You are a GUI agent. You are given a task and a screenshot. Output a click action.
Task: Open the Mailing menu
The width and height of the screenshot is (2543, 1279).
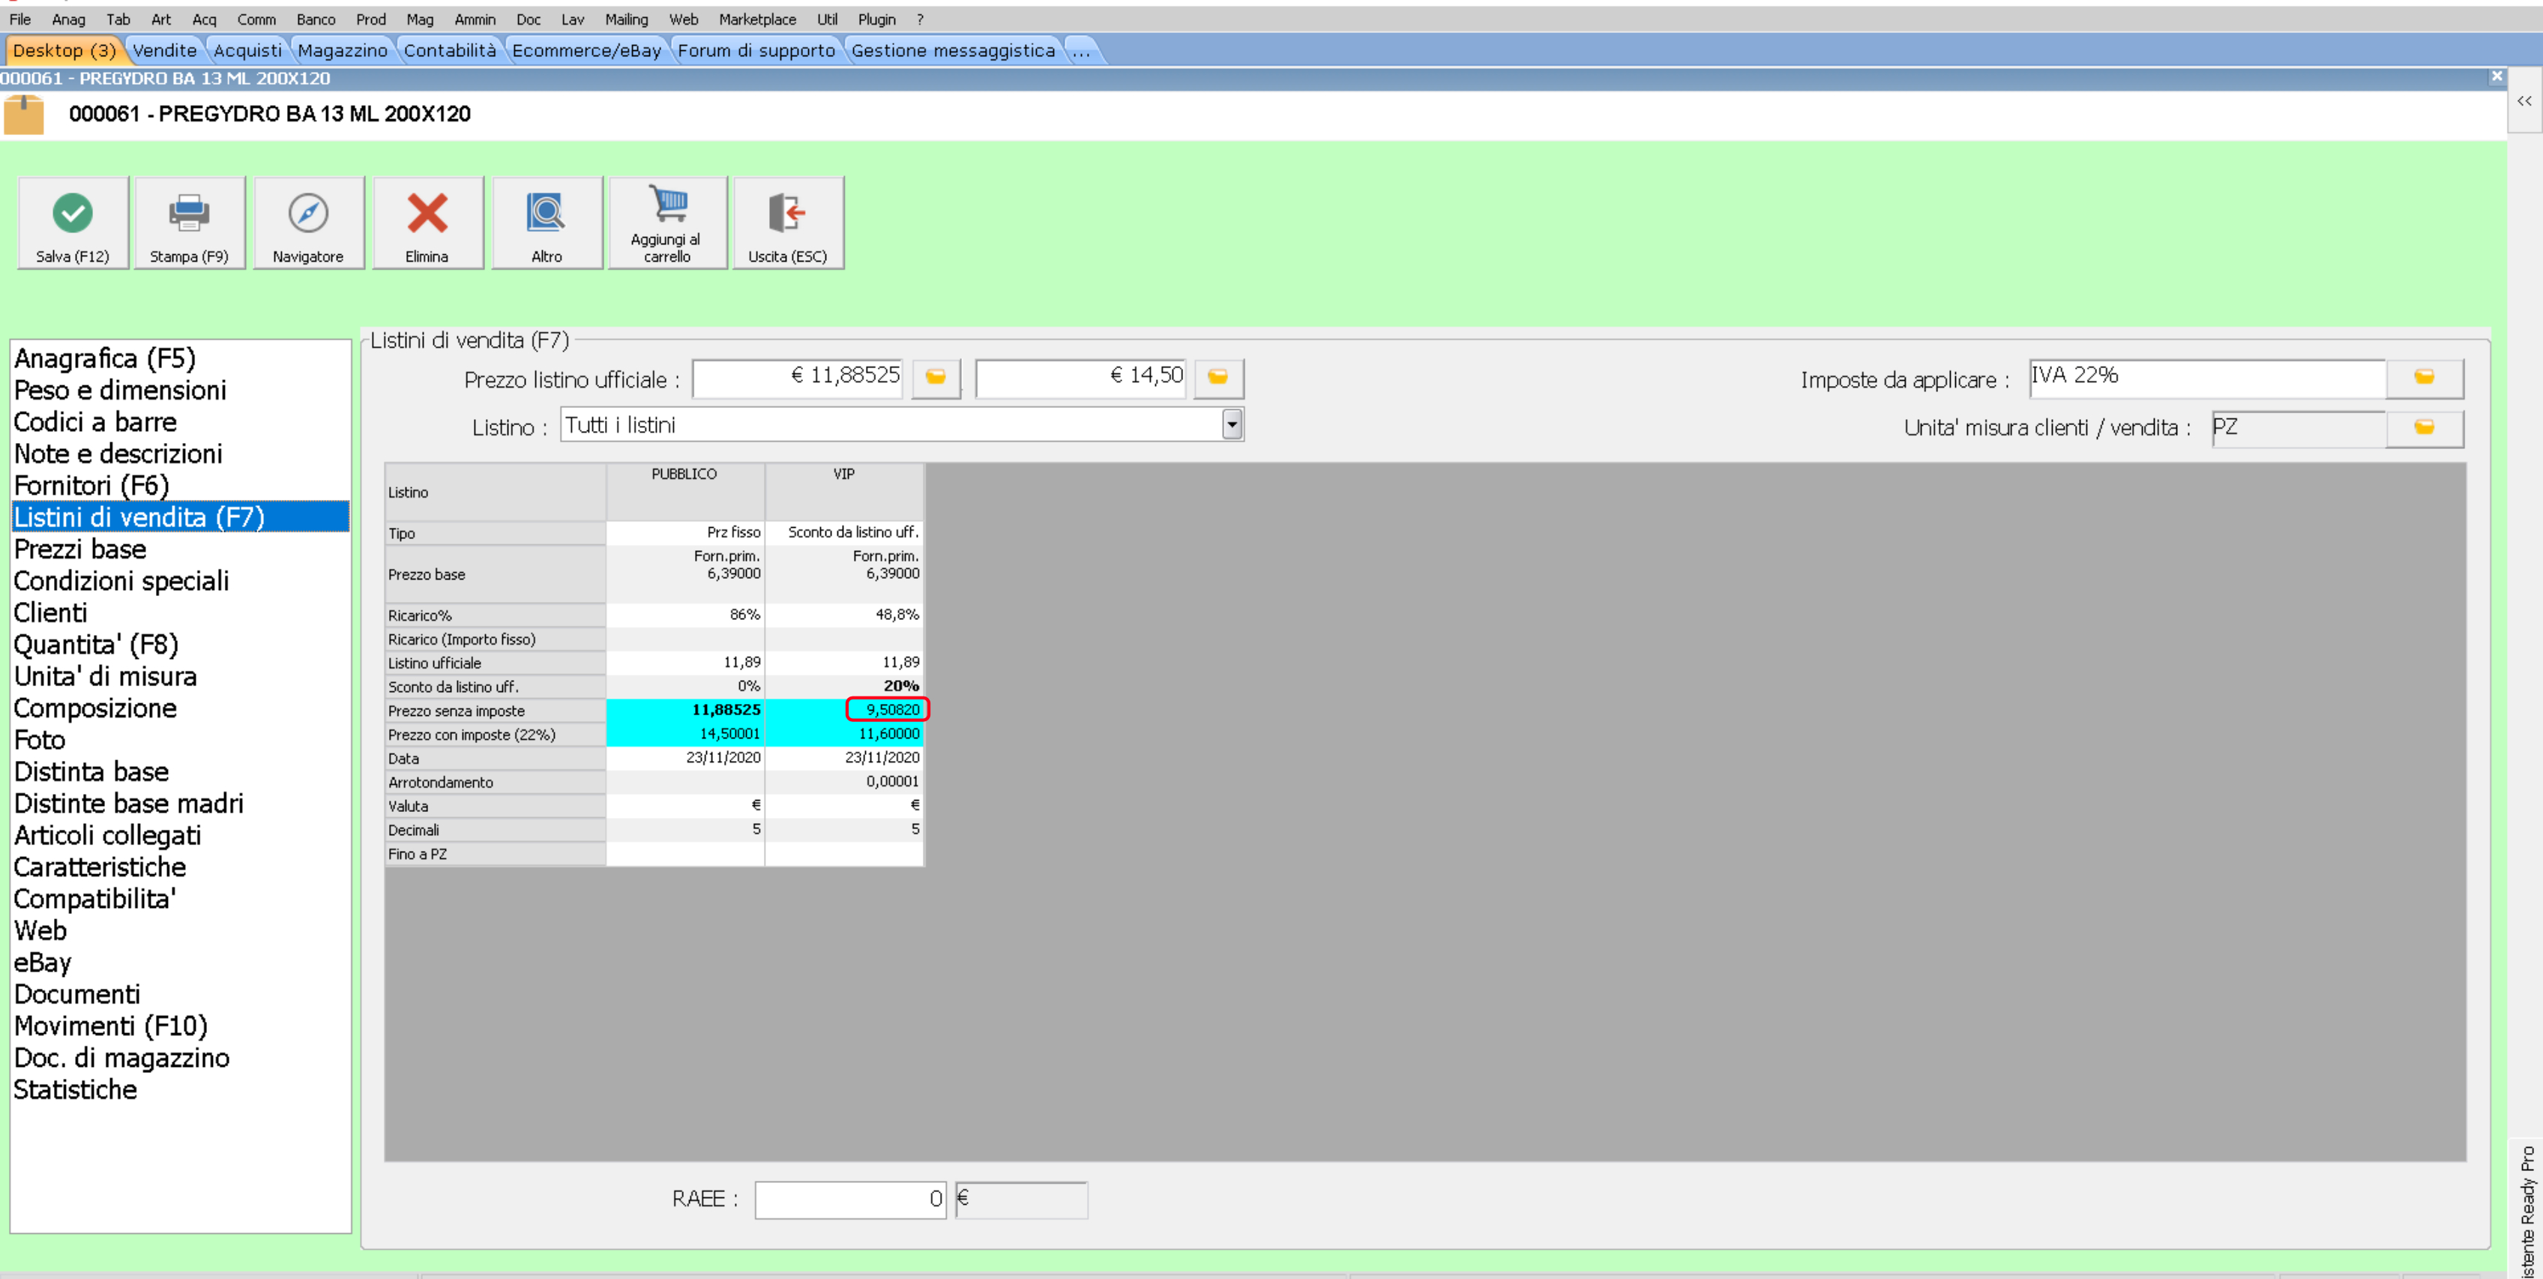point(626,19)
